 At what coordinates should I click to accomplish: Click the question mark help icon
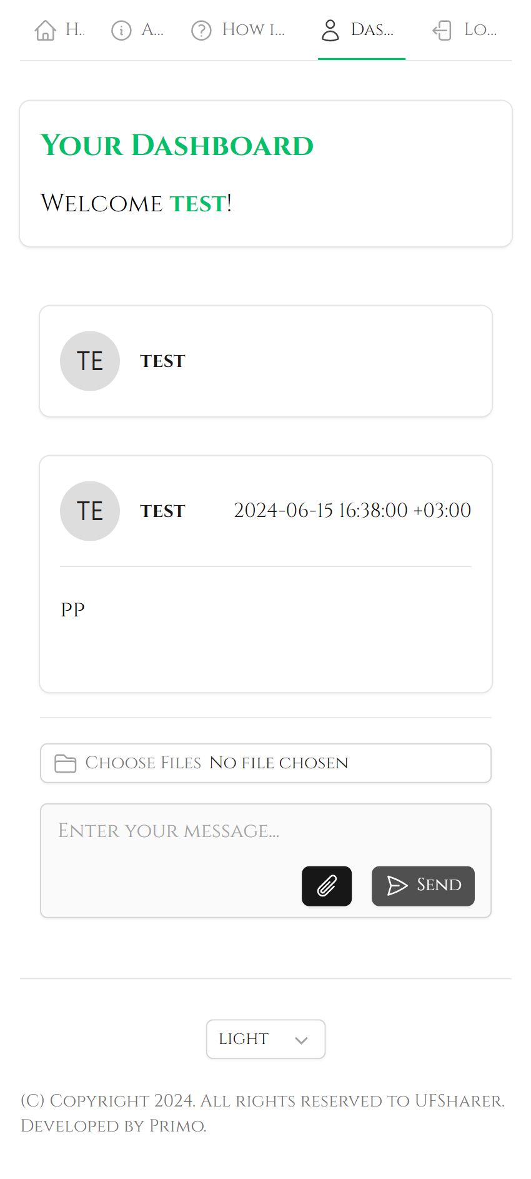(201, 30)
